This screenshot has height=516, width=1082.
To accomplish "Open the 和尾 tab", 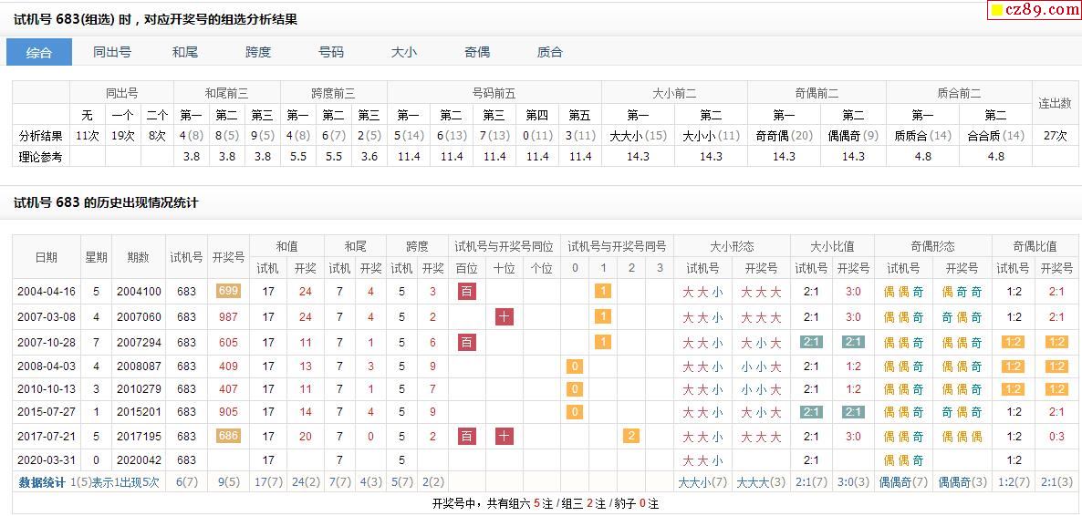I will (x=185, y=52).
